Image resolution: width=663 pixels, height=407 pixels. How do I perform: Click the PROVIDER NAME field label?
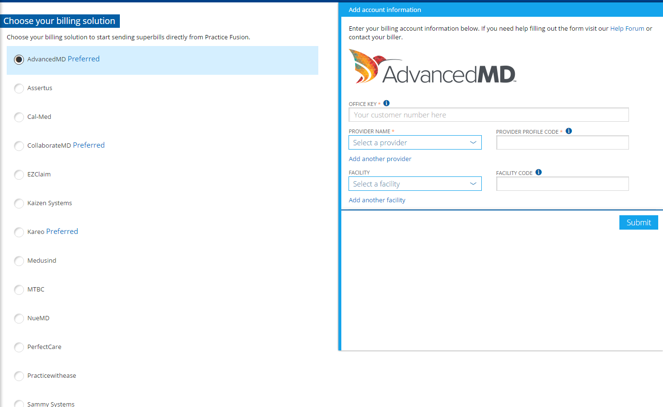pos(370,131)
